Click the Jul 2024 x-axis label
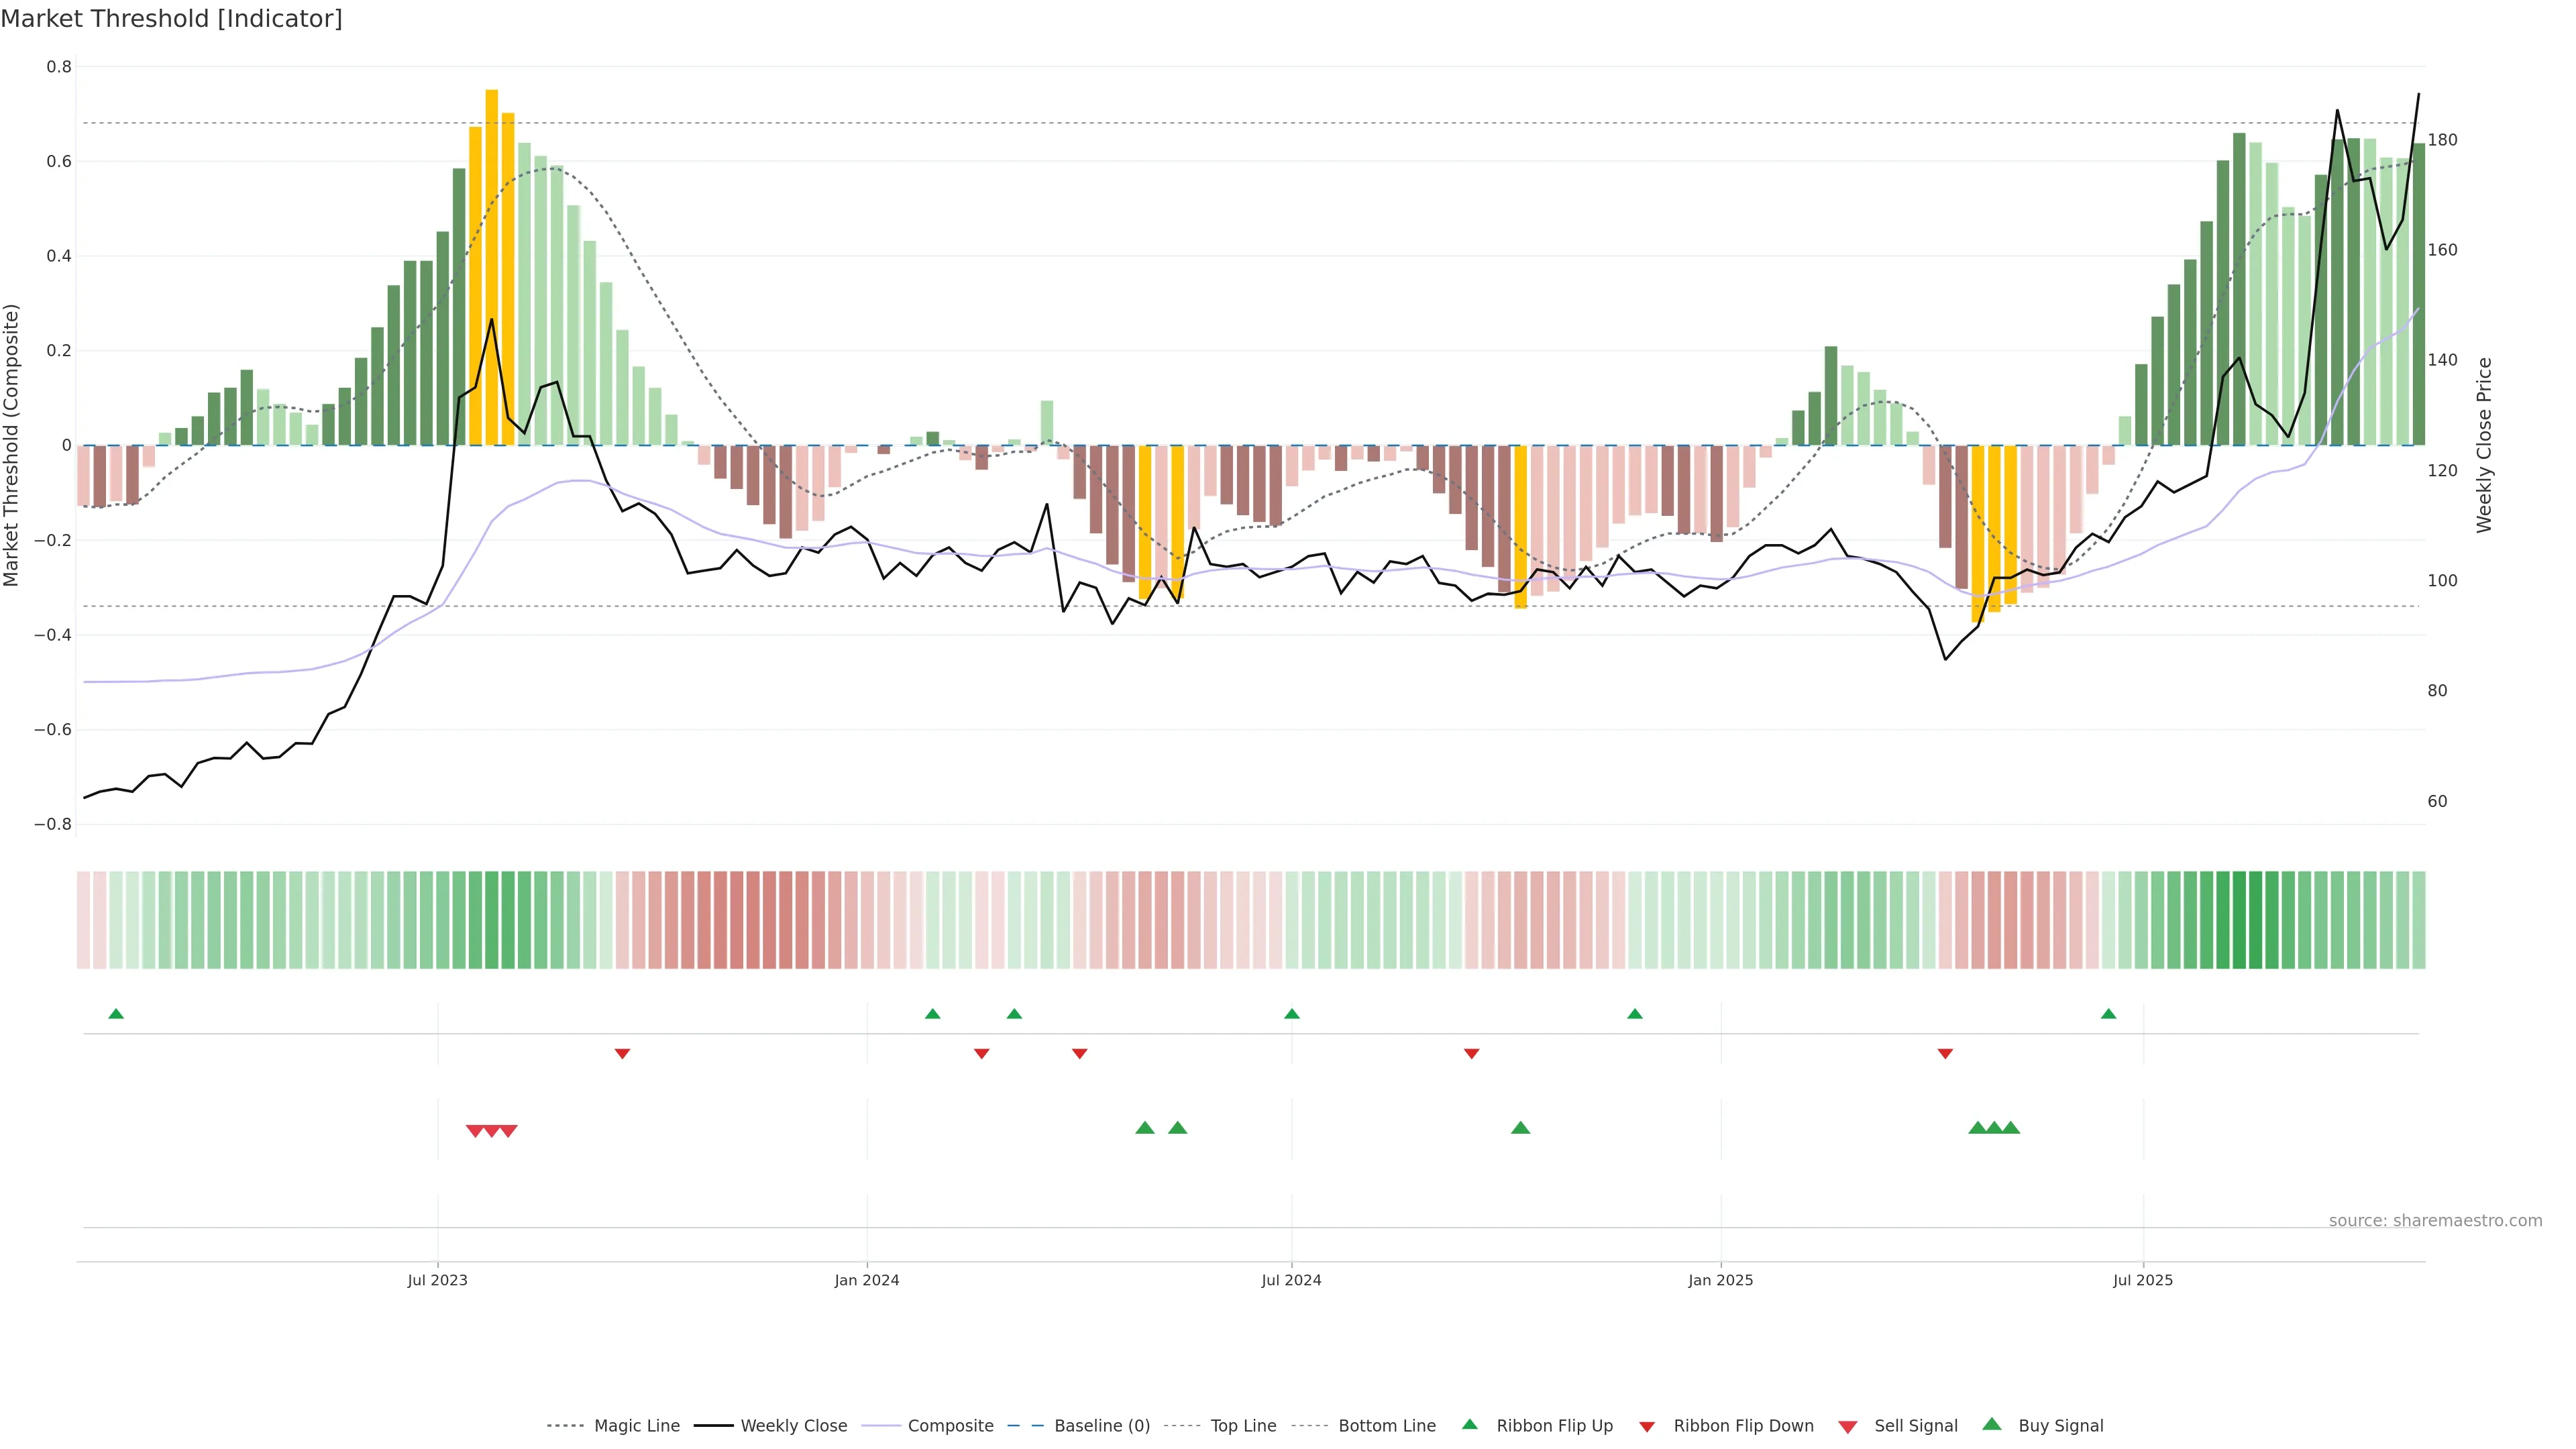The width and height of the screenshot is (2576, 1449). click(1291, 1280)
